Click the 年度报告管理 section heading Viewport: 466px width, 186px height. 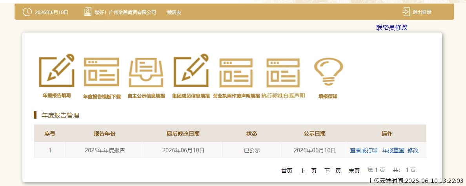[60, 116]
